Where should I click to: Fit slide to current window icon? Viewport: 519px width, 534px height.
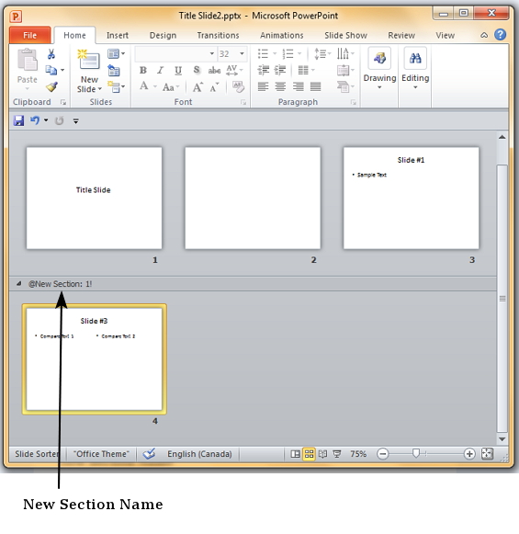(x=487, y=454)
